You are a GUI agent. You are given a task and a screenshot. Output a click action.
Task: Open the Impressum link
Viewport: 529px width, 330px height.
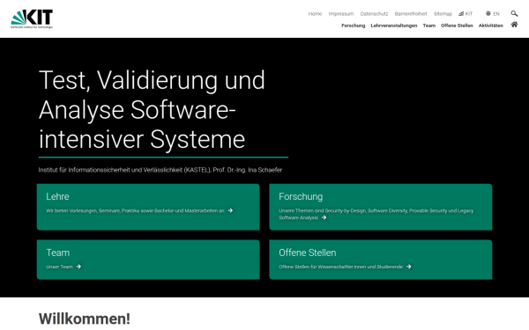[x=340, y=14]
